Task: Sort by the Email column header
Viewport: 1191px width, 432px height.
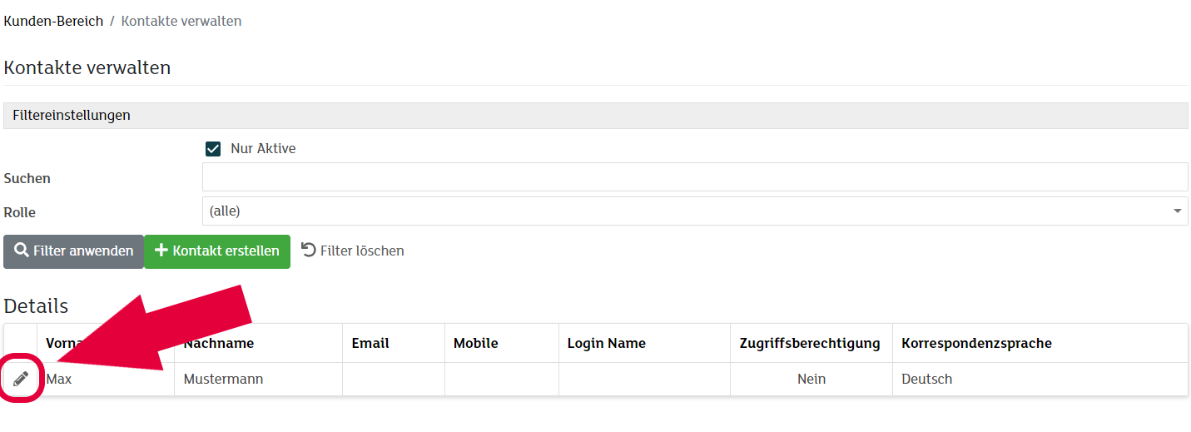Action: click(370, 343)
